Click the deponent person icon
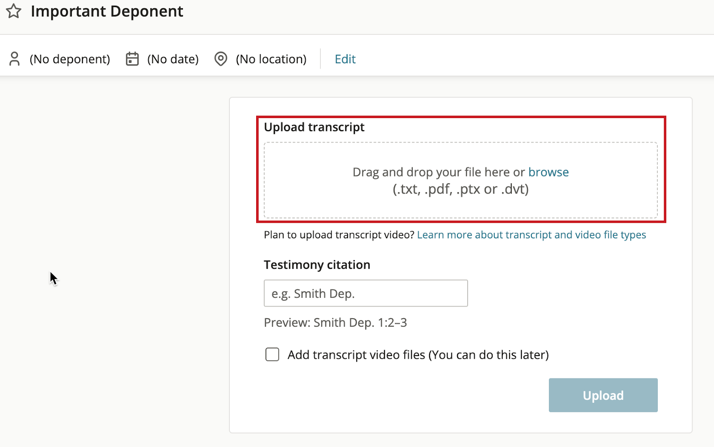Viewport: 714px width, 447px height. point(15,59)
